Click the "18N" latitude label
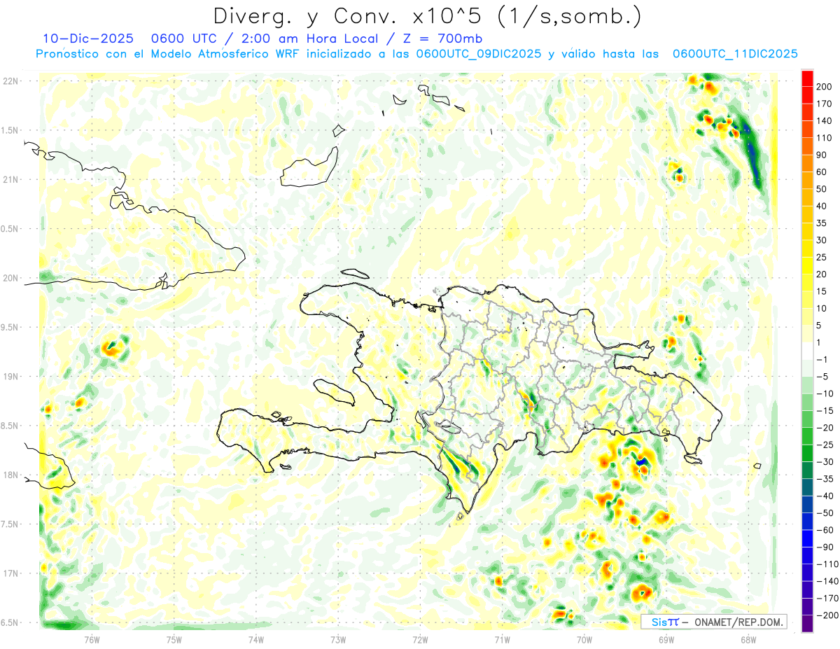This screenshot has height=649, width=840. [x=10, y=475]
